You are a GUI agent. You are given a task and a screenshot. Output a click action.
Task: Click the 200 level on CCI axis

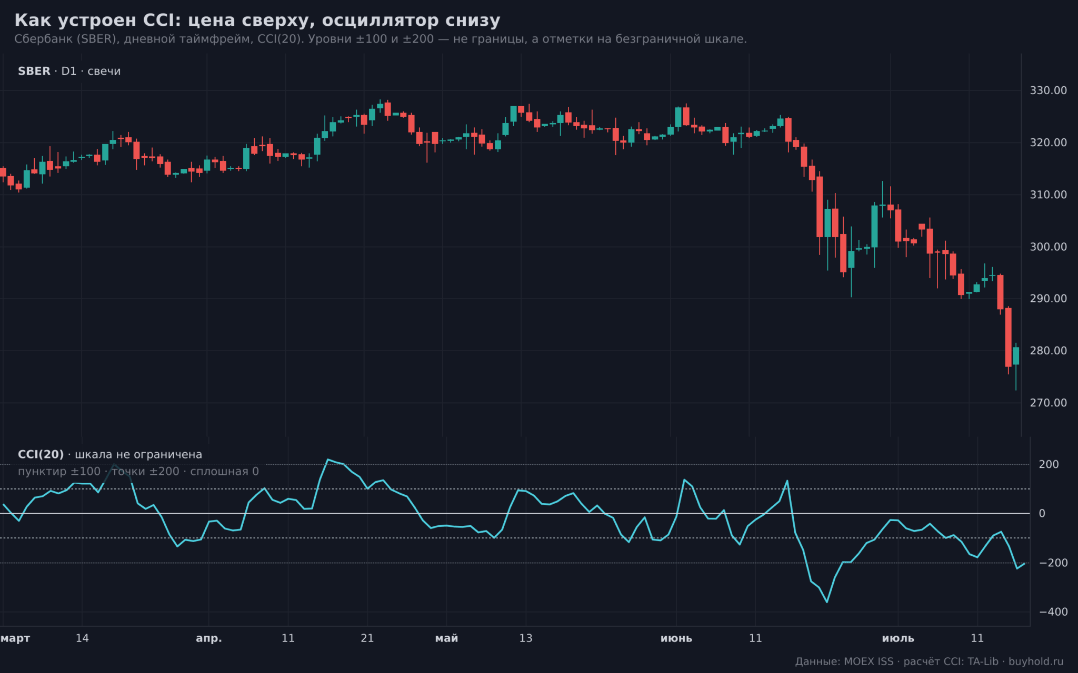tap(1049, 464)
